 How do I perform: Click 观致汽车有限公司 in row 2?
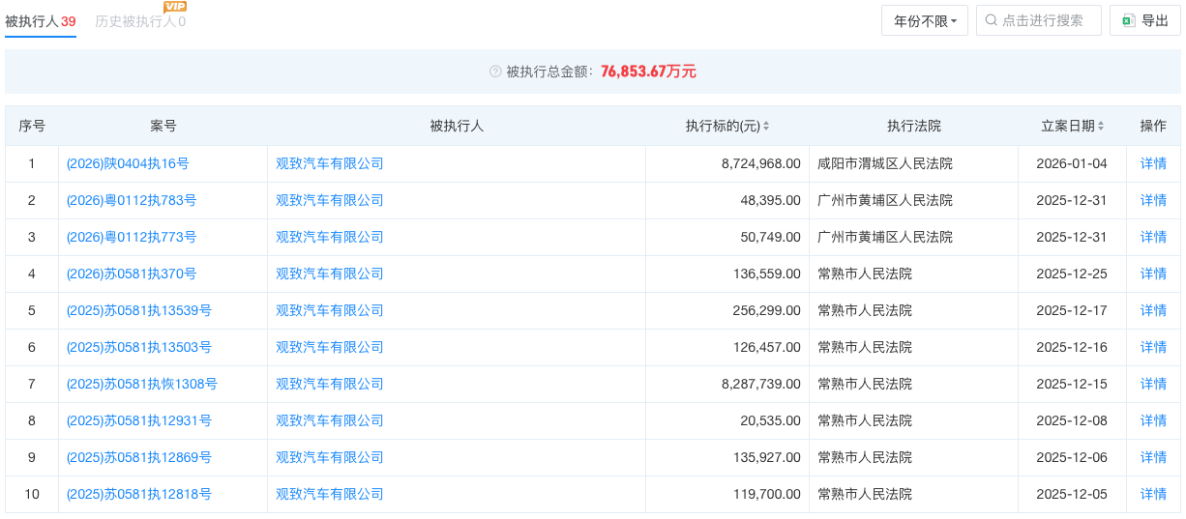click(x=330, y=201)
